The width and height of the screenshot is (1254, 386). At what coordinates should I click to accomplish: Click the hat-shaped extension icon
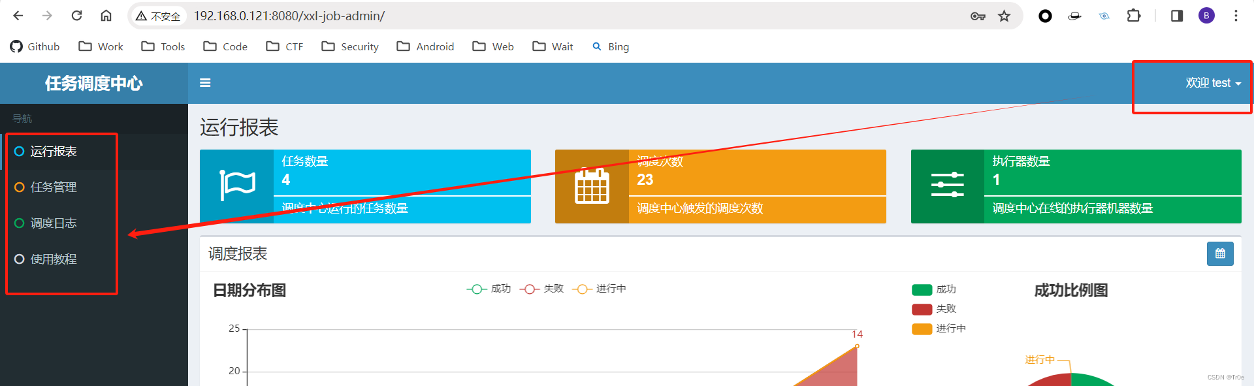click(1074, 16)
